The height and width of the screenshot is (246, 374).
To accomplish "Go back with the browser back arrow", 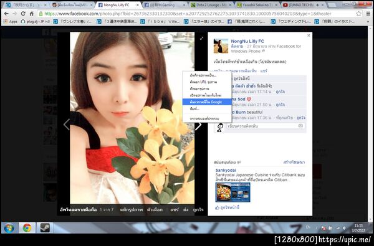I will pyautogui.click(x=6, y=14).
